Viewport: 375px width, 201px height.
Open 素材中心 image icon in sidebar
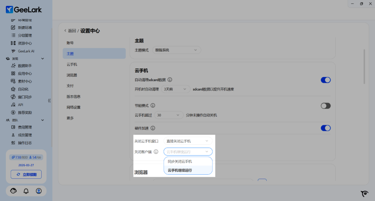[x=13, y=81]
